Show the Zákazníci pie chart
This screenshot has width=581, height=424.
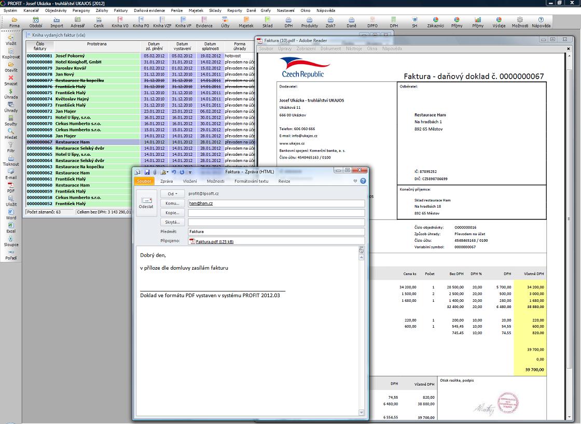coord(435,22)
